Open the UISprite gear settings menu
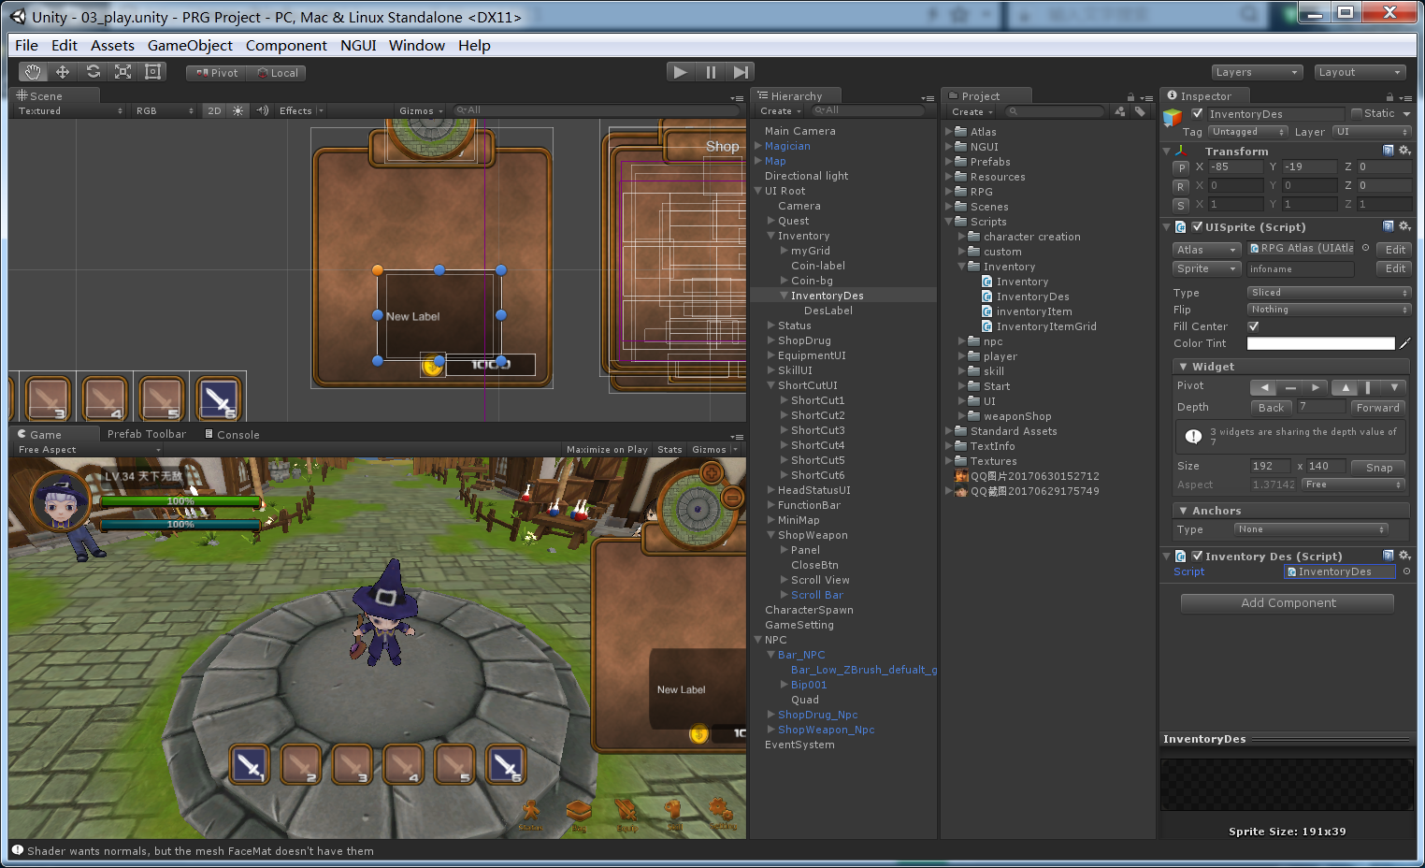Viewport: 1425px width, 868px height. pos(1404,226)
